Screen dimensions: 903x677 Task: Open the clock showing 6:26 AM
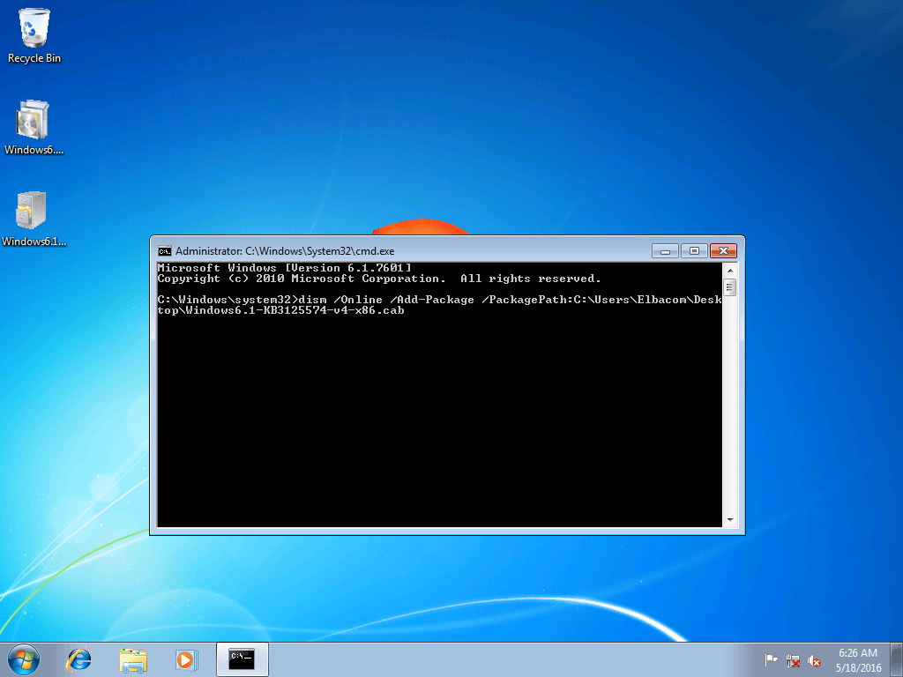[x=858, y=660]
